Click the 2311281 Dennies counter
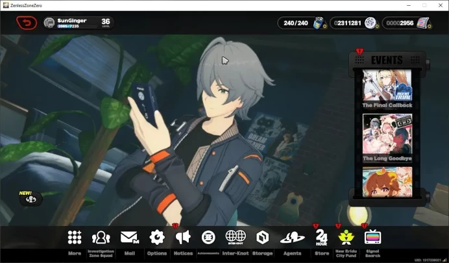This screenshot has height=263, width=449. [x=348, y=23]
